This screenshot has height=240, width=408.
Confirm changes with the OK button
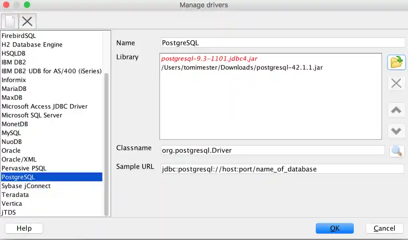click(334, 228)
